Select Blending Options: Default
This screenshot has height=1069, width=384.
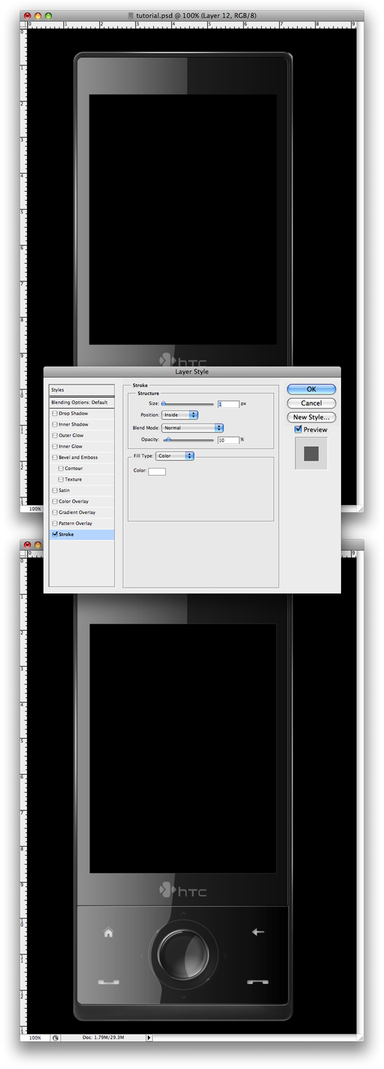coord(82,402)
